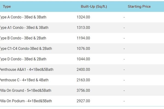Image resolution: width=164 pixels, height=109 pixels.
Task: Select the Type A Condo - 3Bed & 3Bath row
Action: [82, 17]
